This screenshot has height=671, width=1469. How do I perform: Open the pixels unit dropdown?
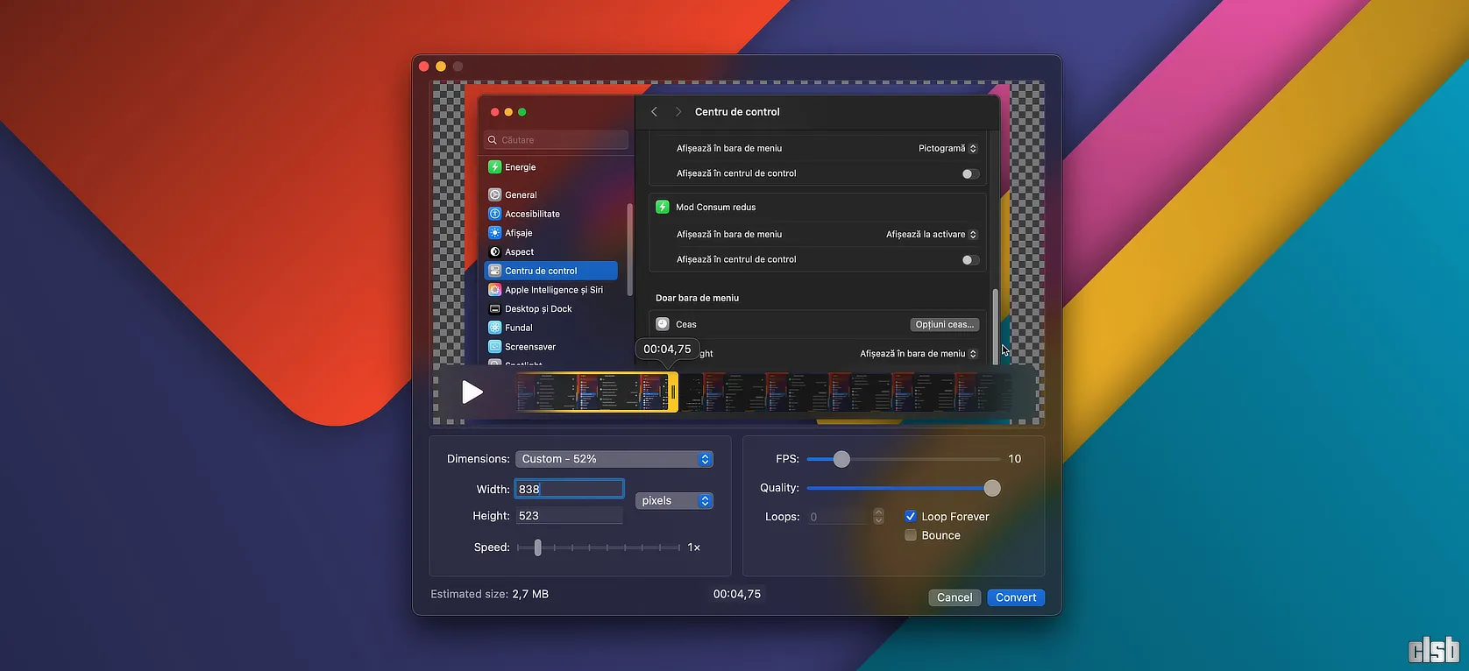[674, 501]
